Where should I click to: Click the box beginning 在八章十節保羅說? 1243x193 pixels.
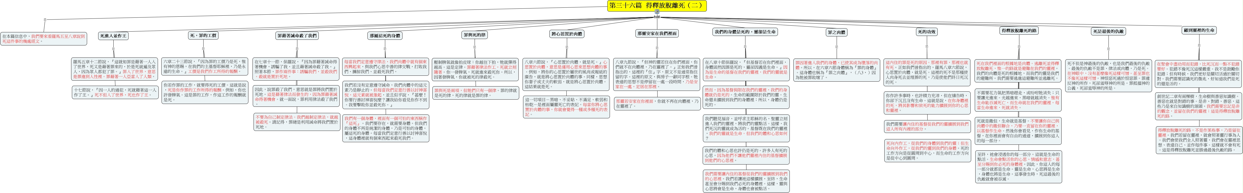click(x=746, y=69)
